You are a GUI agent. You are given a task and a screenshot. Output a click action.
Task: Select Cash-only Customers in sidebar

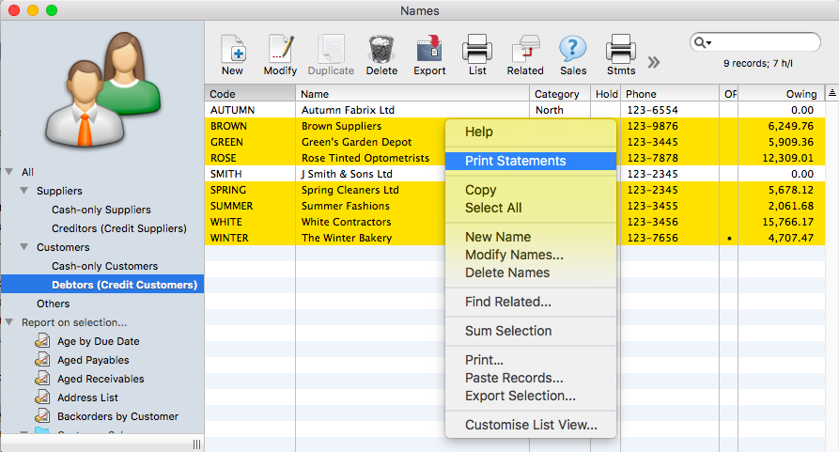104,266
